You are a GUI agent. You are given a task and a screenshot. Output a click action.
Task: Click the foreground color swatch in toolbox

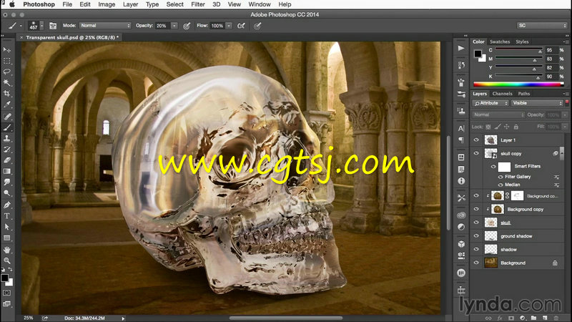point(4,278)
